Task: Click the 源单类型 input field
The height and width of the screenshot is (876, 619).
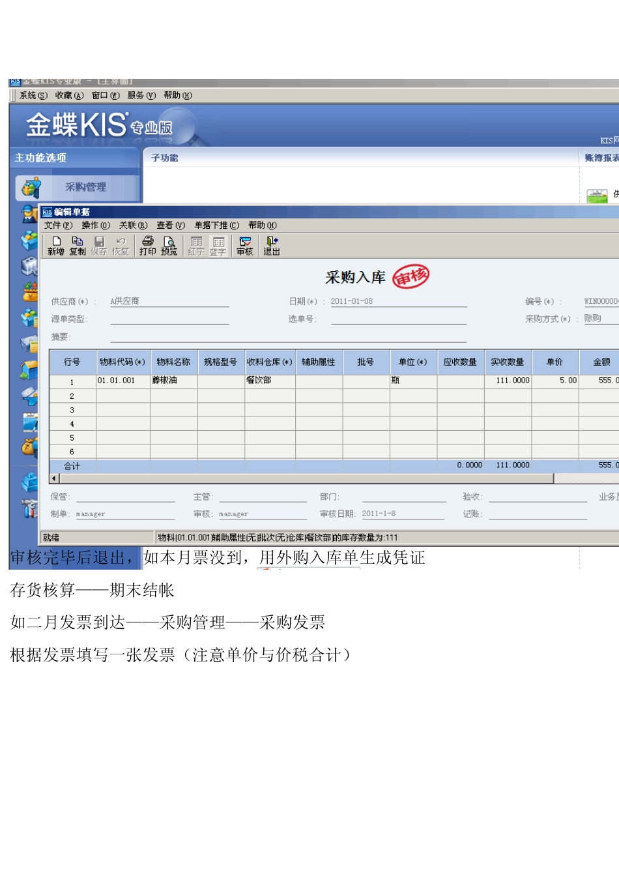Action: pos(169,319)
